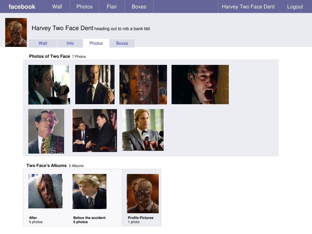312x234 pixels.
Task: Open Flair in the top navigation bar
Action: pyautogui.click(x=112, y=7)
